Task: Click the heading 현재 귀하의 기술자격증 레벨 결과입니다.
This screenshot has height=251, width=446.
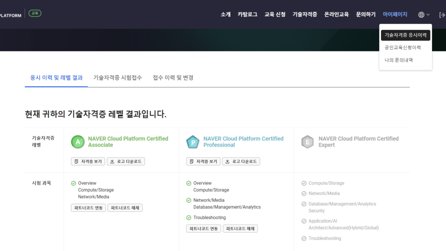Action: click(95, 114)
